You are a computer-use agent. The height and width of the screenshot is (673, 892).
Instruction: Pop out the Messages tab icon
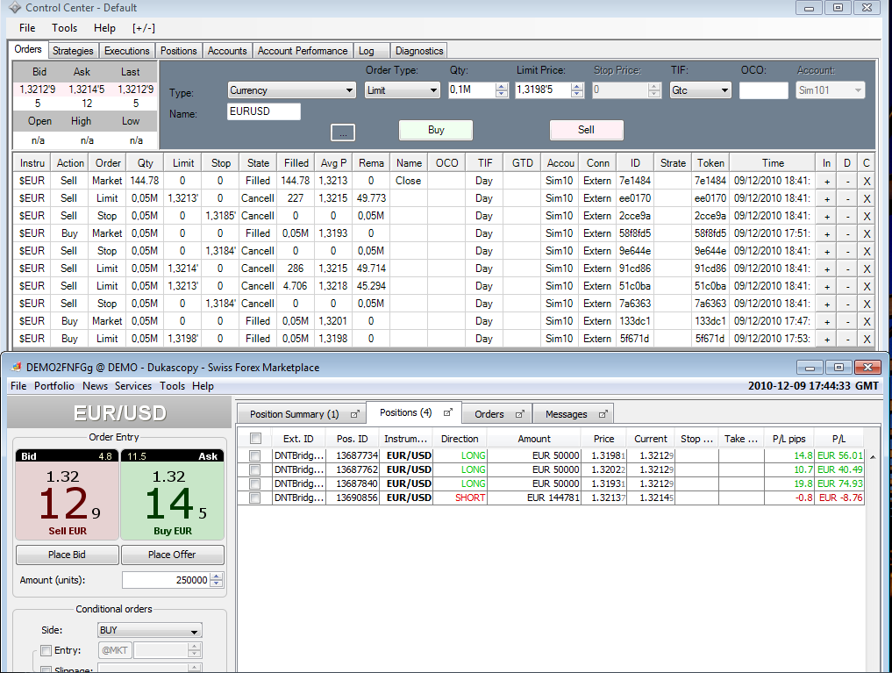tap(603, 414)
